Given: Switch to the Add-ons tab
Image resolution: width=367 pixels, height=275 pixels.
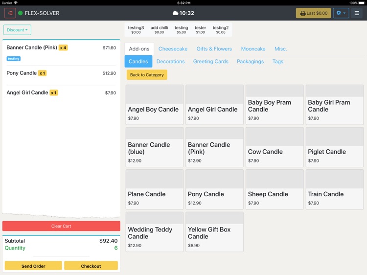Looking at the screenshot, I should pos(139,48).
